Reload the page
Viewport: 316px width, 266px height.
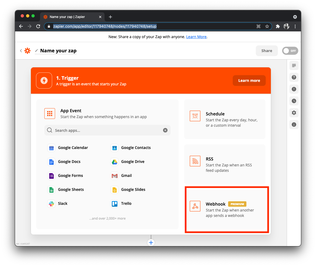click(38, 26)
